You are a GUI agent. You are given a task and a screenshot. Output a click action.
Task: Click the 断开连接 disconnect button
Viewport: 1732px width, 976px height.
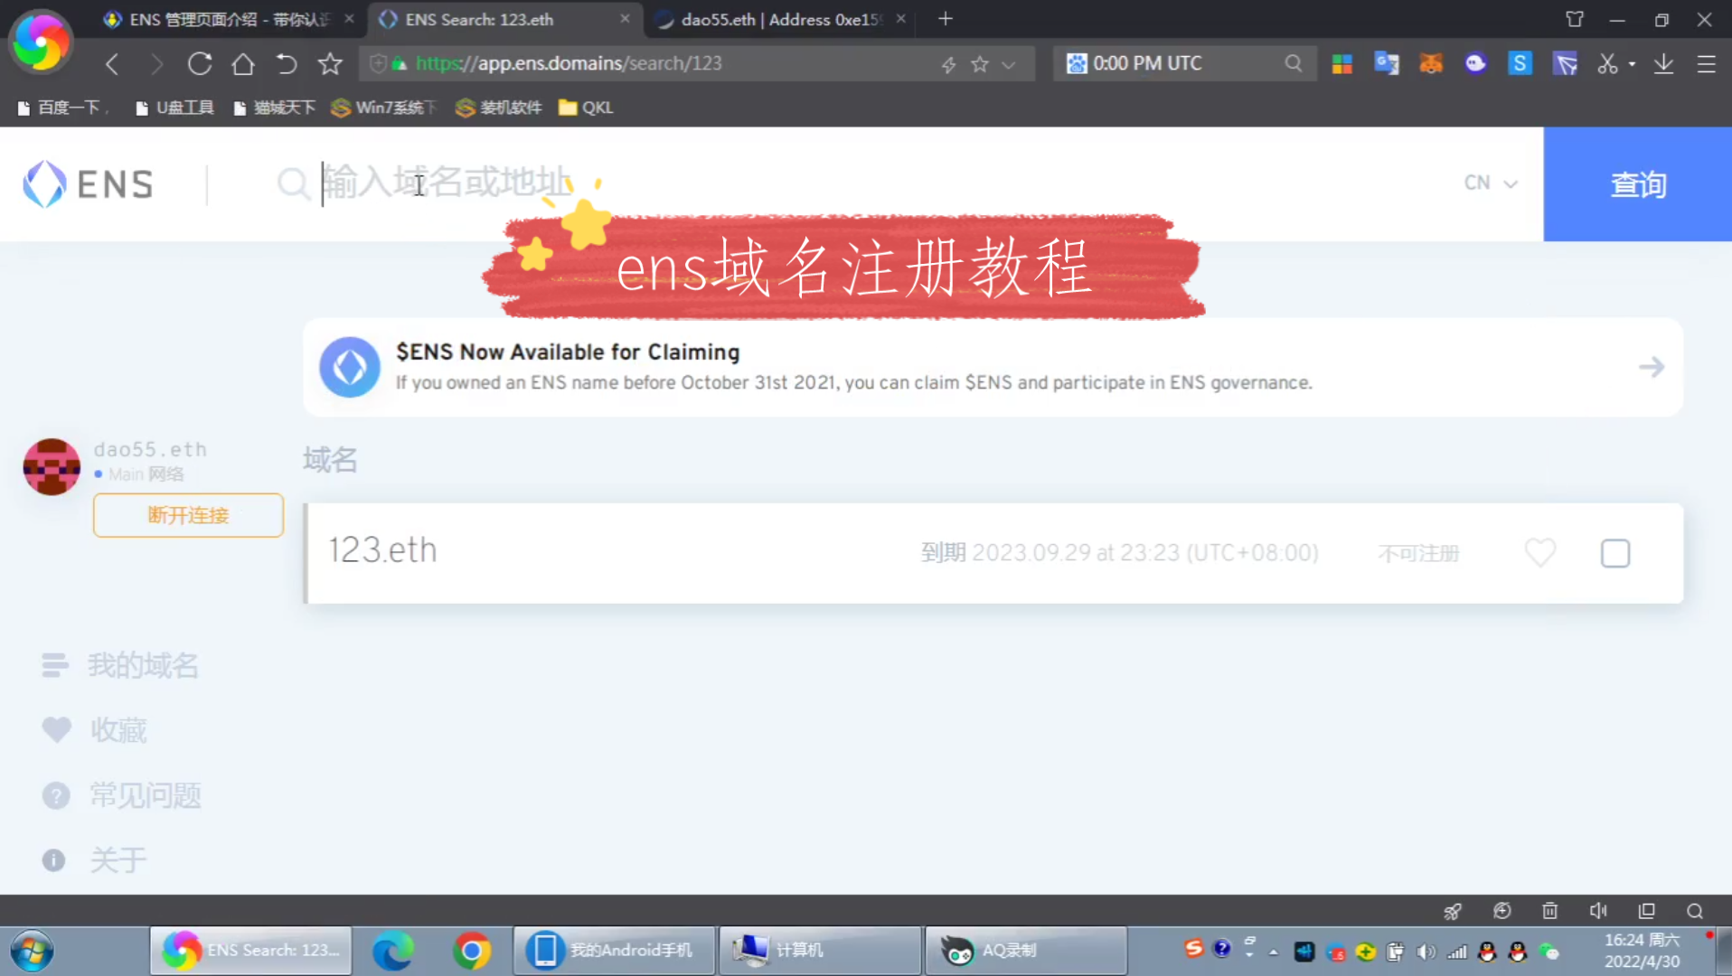point(188,515)
